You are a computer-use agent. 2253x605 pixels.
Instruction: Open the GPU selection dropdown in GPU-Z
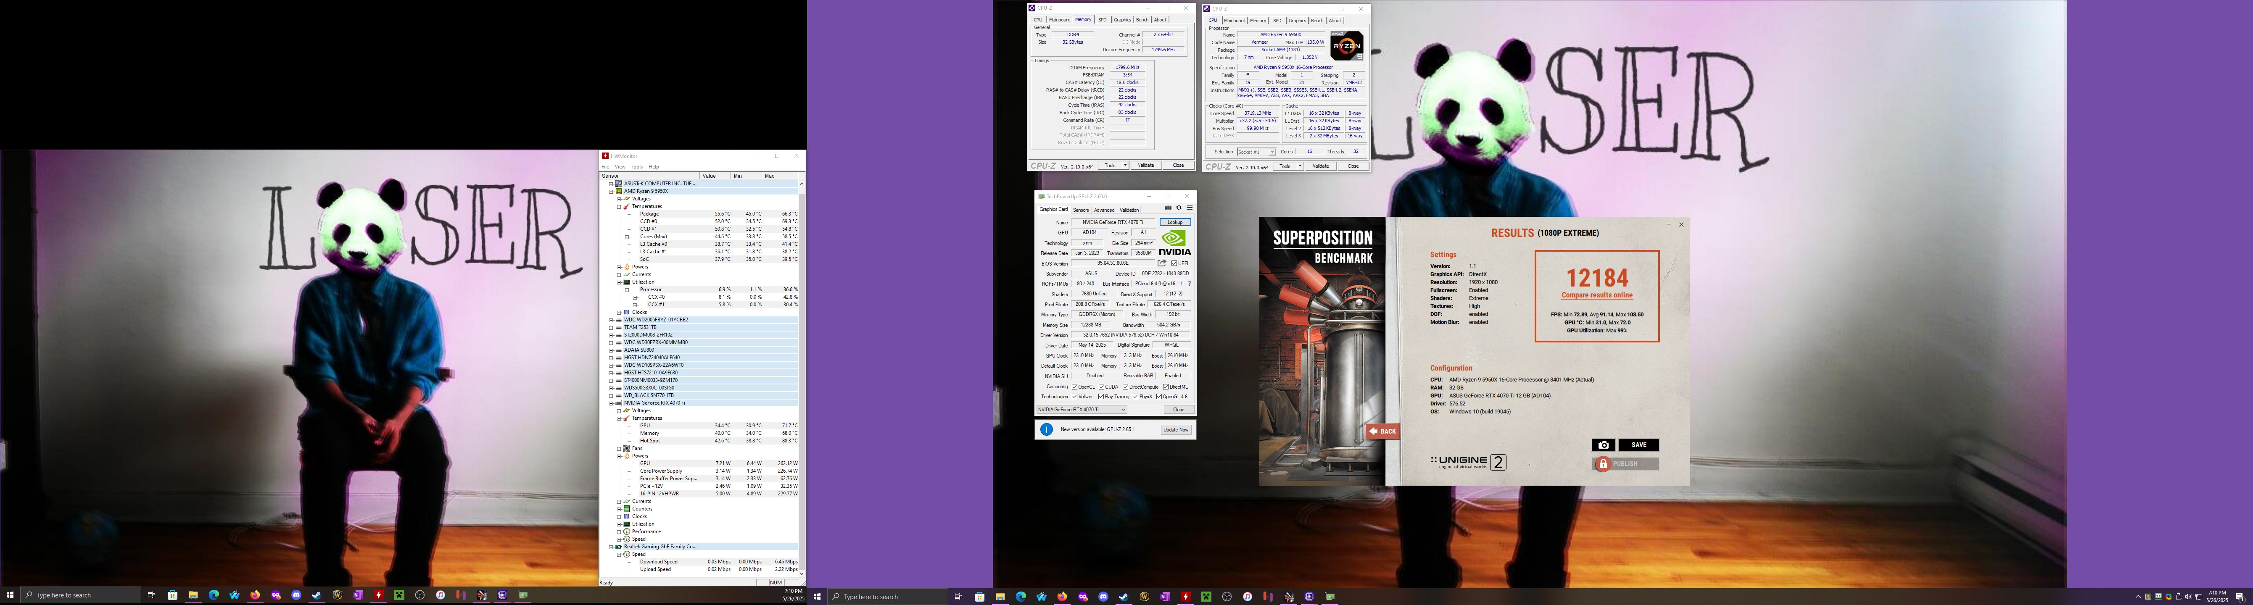point(1082,410)
